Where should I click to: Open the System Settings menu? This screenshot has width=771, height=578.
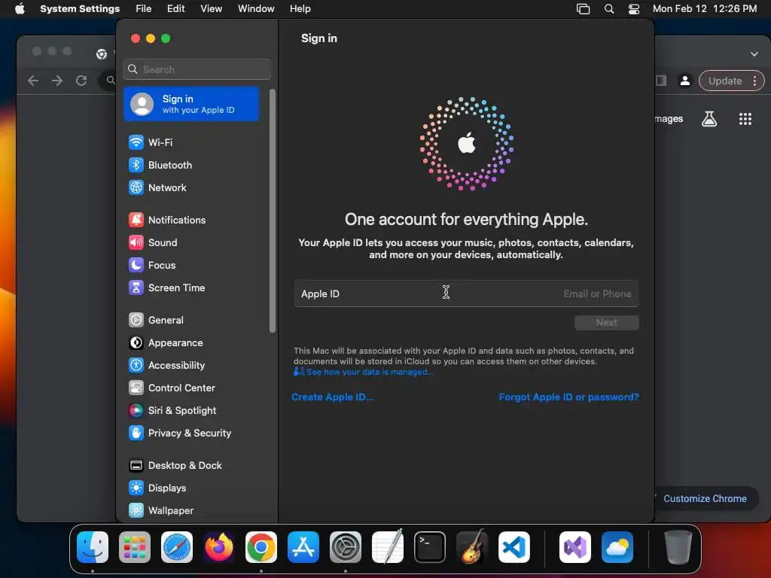[x=80, y=9]
